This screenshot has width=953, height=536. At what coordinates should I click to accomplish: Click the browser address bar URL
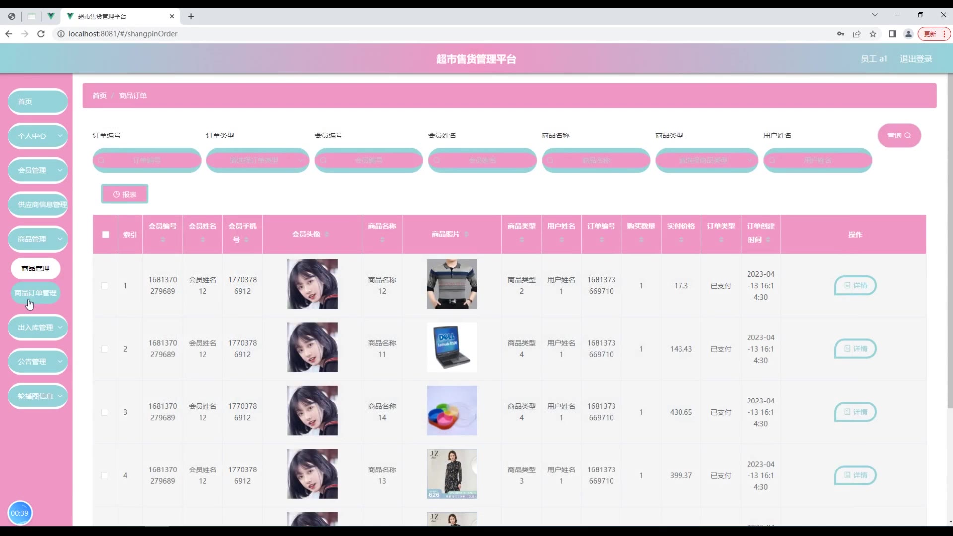pyautogui.click(x=123, y=34)
